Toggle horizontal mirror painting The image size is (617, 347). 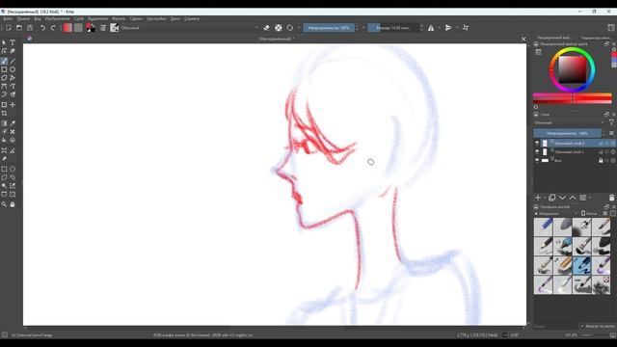431,28
